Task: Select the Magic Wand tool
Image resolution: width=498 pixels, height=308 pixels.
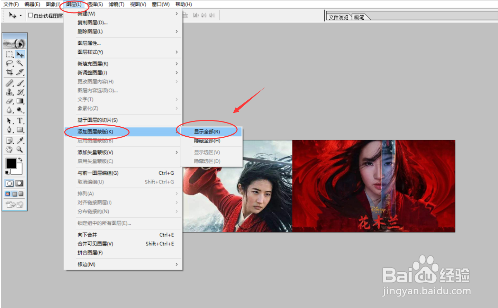Action: (20, 63)
